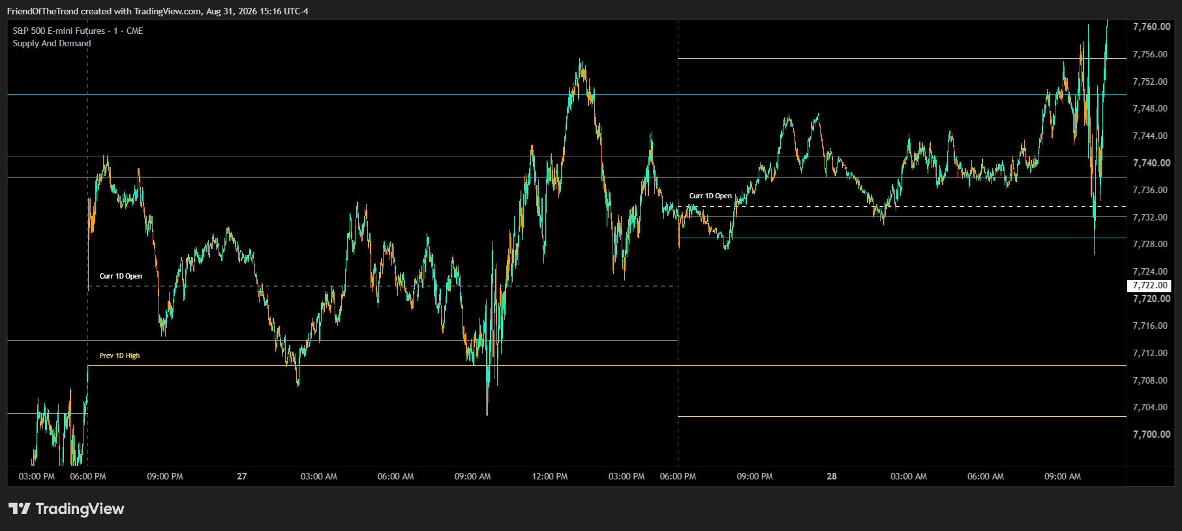
Task: Click the 7,716.00 price axis label
Action: point(1151,326)
